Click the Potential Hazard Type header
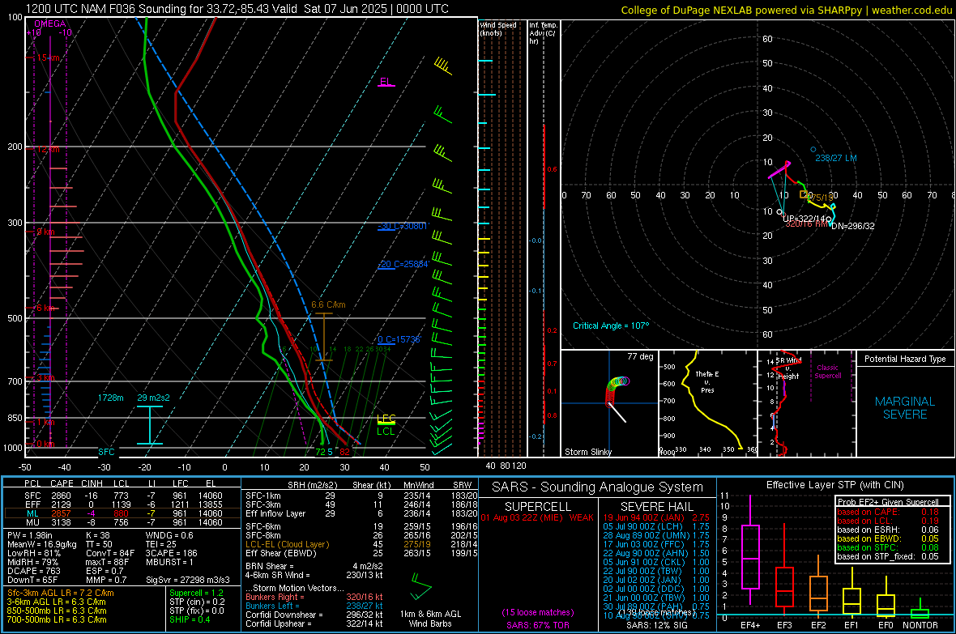 tap(905, 359)
